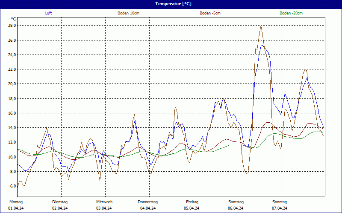Screen dimensions: 342x213
Task: Click the 28,0 y-axis value
Action: pyautogui.click(x=12, y=26)
